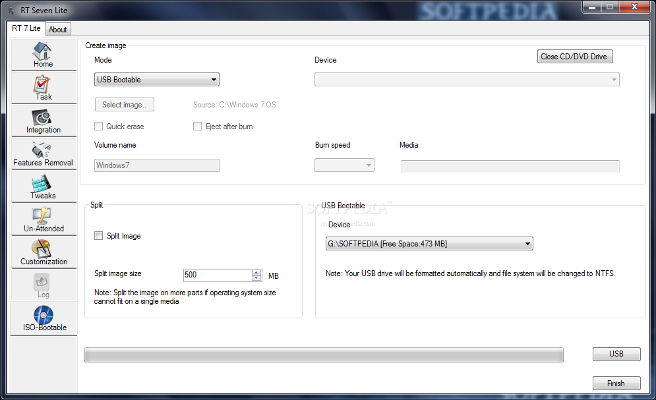Image resolution: width=656 pixels, height=400 pixels.
Task: Click the Source: C:\Windows 7 OS text
Action: click(234, 105)
